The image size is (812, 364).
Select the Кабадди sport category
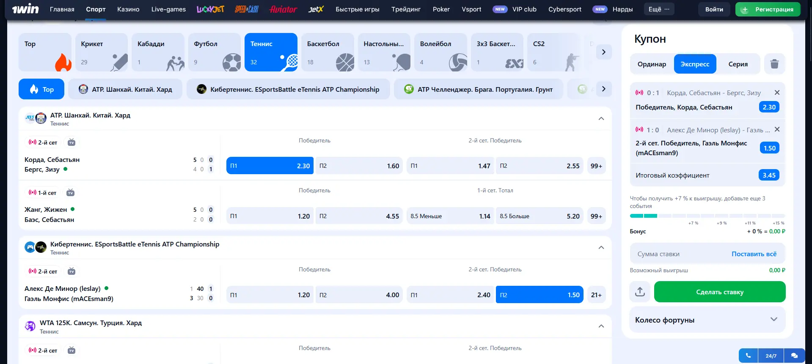(158, 52)
